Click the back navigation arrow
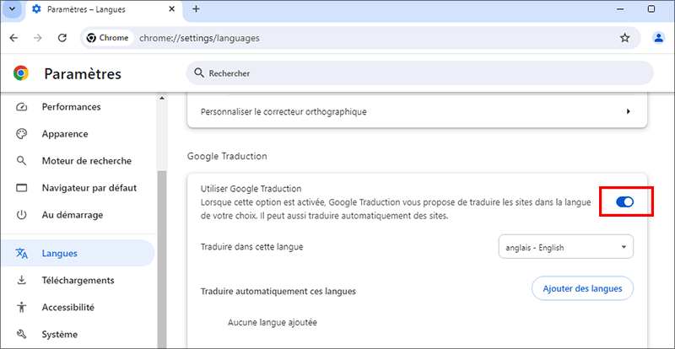Screen dimensions: 675x349 (13, 38)
